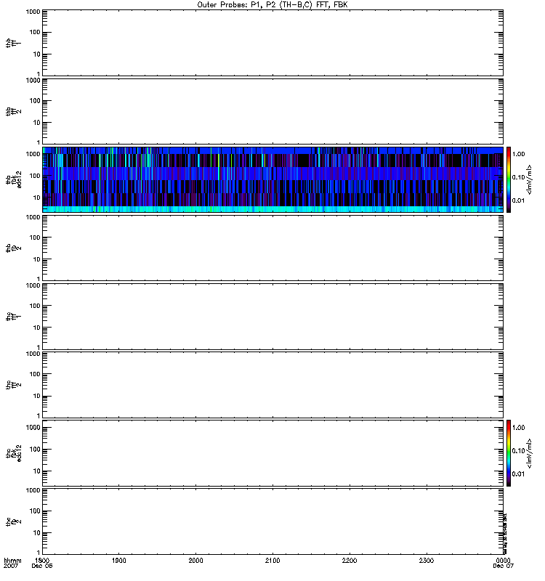545x581 pixels.
Task: Click the plot title "Outer Probes: P1, P2 (TH-B,C) FFT, FBK"
Action: tap(272, 5)
